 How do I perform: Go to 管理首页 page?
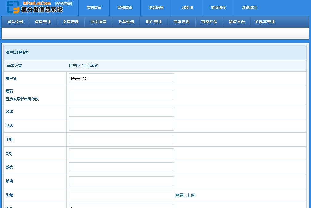[125, 8]
